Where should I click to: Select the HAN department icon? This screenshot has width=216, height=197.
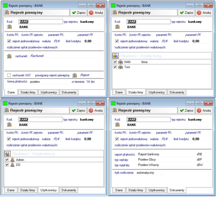pos(121,62)
